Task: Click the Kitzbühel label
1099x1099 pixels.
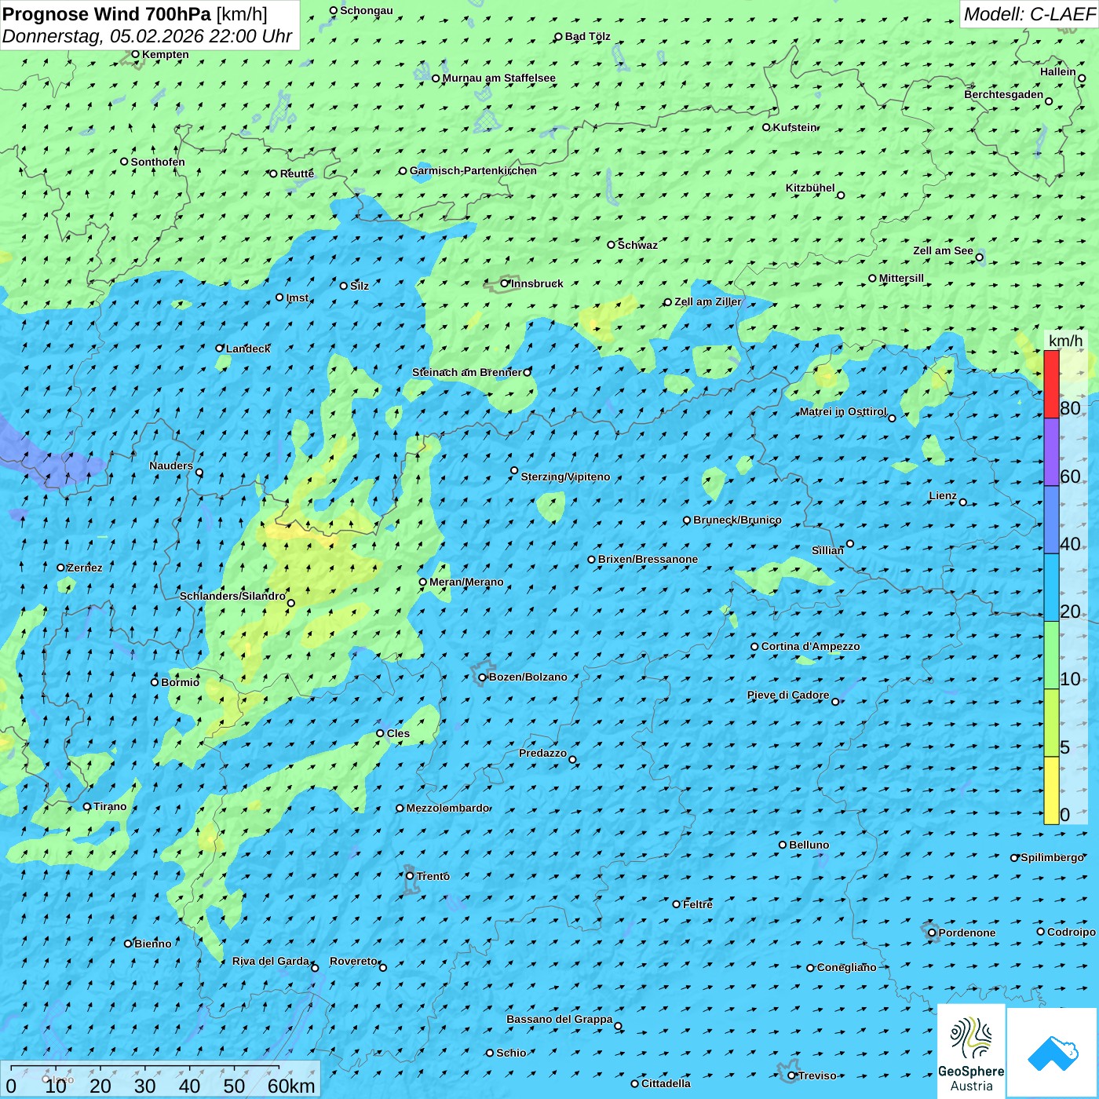Action: (810, 188)
